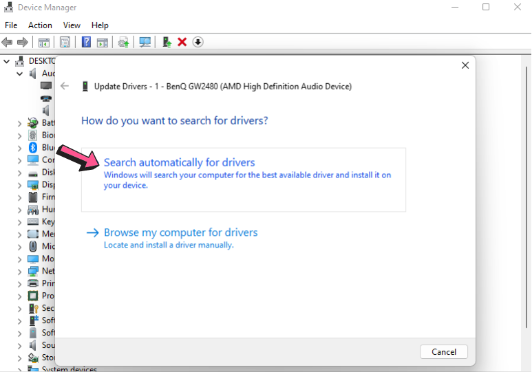532x372 pixels.
Task: Open the Action menu
Action: pos(40,25)
